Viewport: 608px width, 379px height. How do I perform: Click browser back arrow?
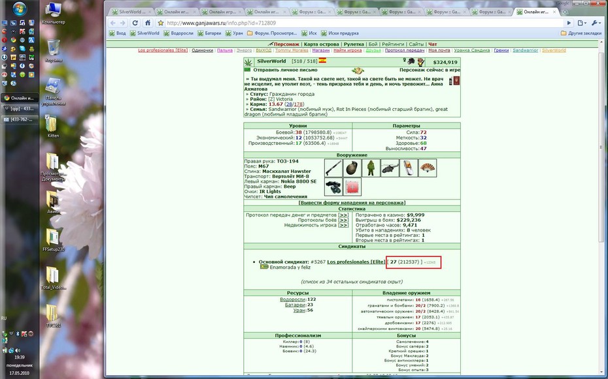[113, 23]
